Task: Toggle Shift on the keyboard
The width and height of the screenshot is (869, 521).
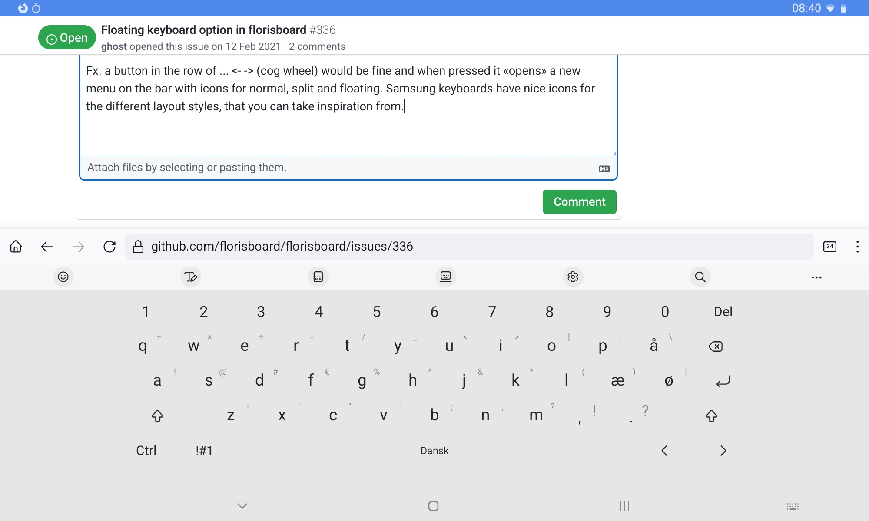Action: pyautogui.click(x=158, y=415)
